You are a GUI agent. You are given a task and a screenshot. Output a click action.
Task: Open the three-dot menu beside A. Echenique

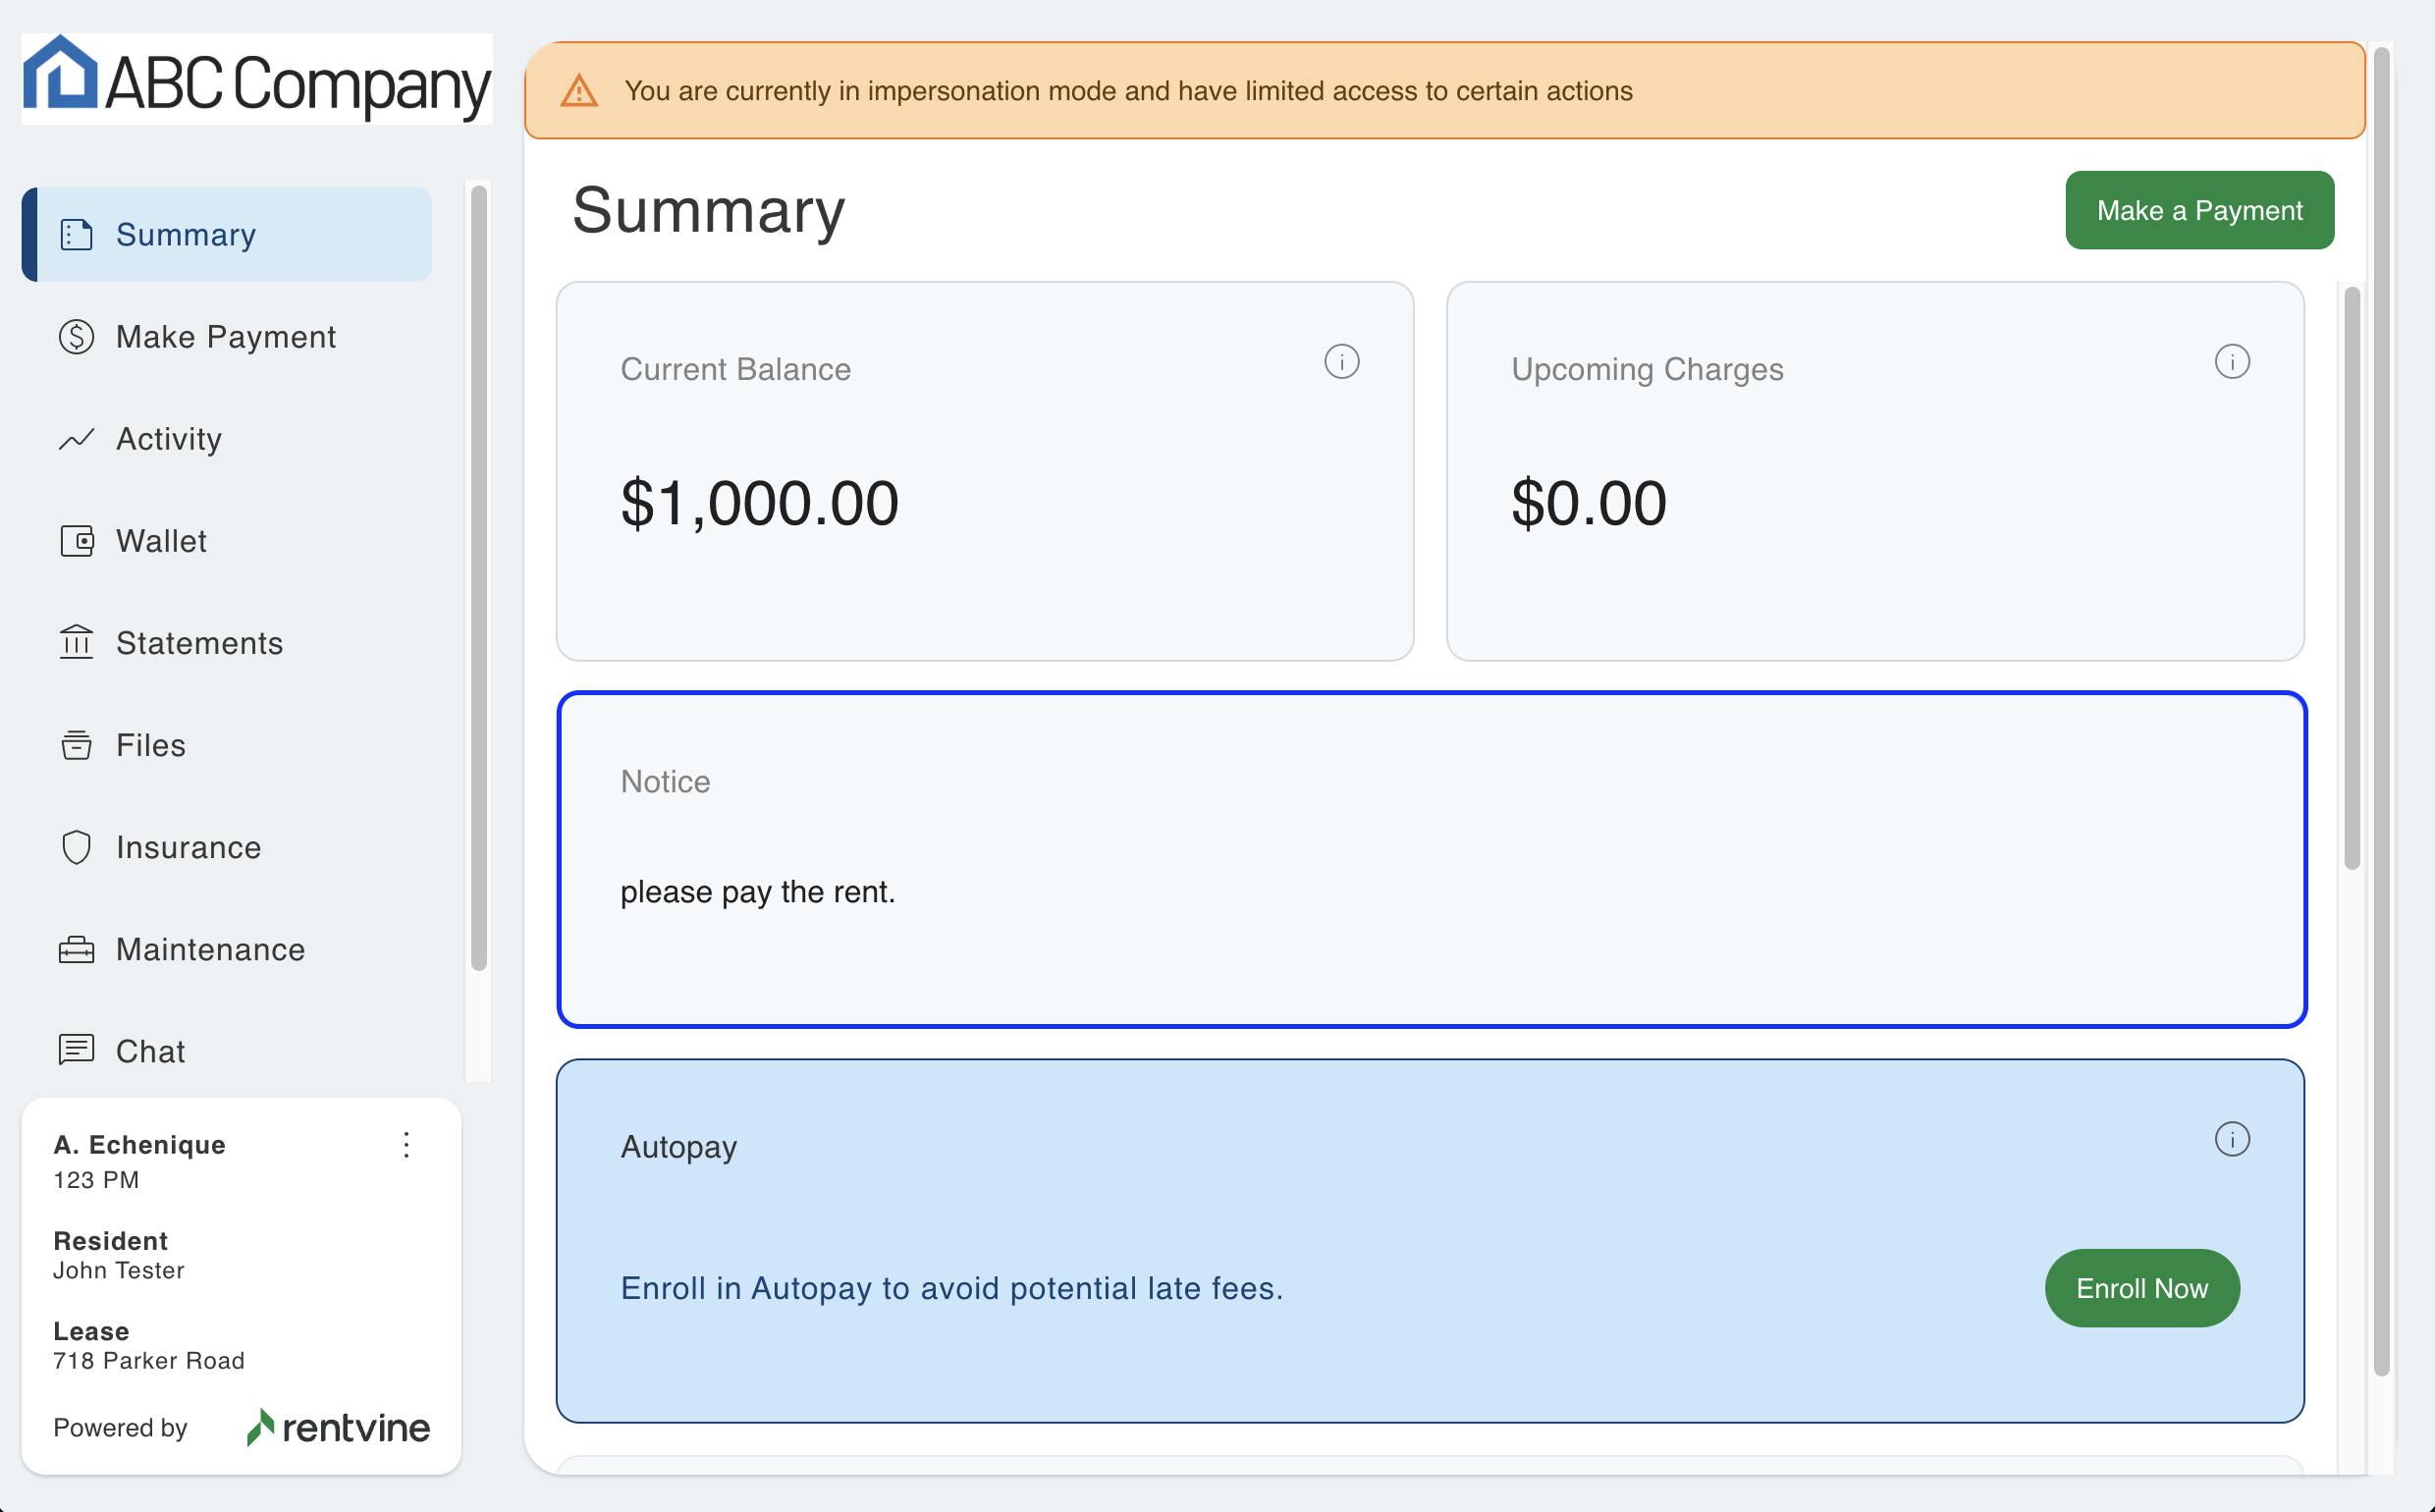coord(406,1145)
